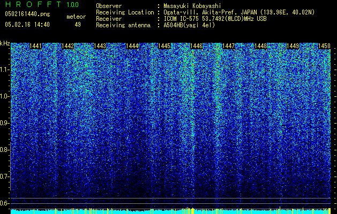
Task: Click the 1450 time marker
Action: pyautogui.click(x=324, y=46)
